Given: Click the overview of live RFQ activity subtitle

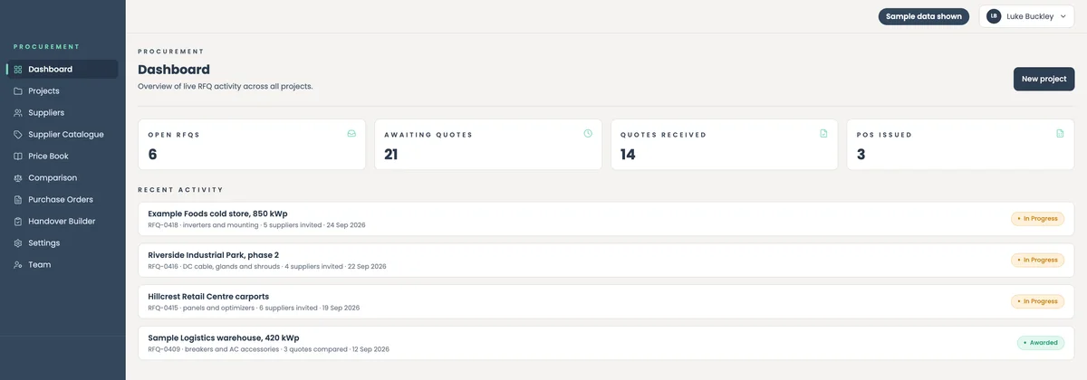Looking at the screenshot, I should pyautogui.click(x=226, y=87).
